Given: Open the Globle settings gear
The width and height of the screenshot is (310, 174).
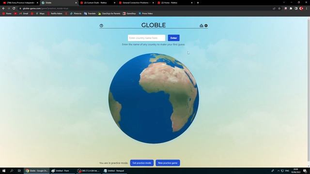Looking at the screenshot, I should pyautogui.click(x=206, y=26).
